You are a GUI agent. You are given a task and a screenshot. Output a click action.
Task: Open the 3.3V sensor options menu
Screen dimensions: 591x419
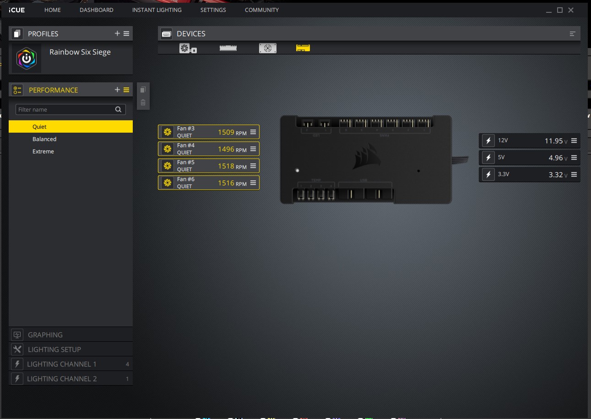point(574,174)
